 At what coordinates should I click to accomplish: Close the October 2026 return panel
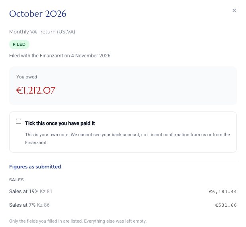tap(234, 10)
